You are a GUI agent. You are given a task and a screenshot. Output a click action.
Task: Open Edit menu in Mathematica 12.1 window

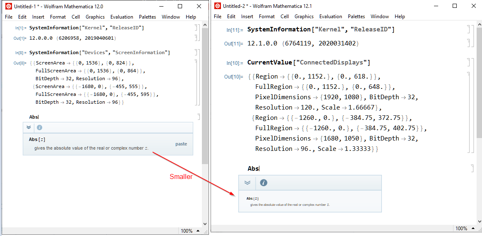coord(231,17)
